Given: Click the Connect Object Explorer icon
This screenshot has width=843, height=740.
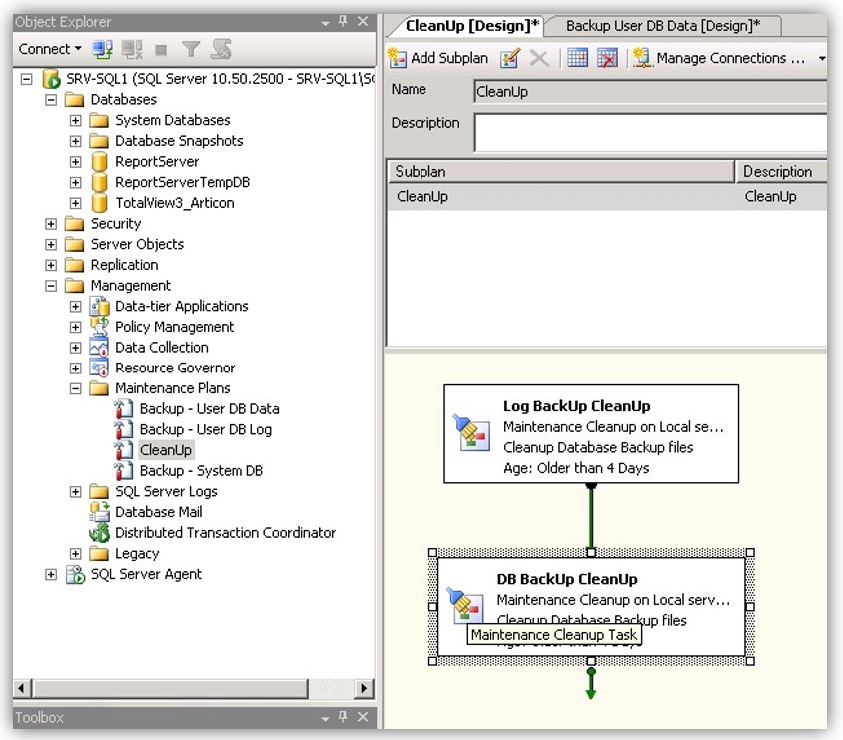Looking at the screenshot, I should click(x=102, y=50).
